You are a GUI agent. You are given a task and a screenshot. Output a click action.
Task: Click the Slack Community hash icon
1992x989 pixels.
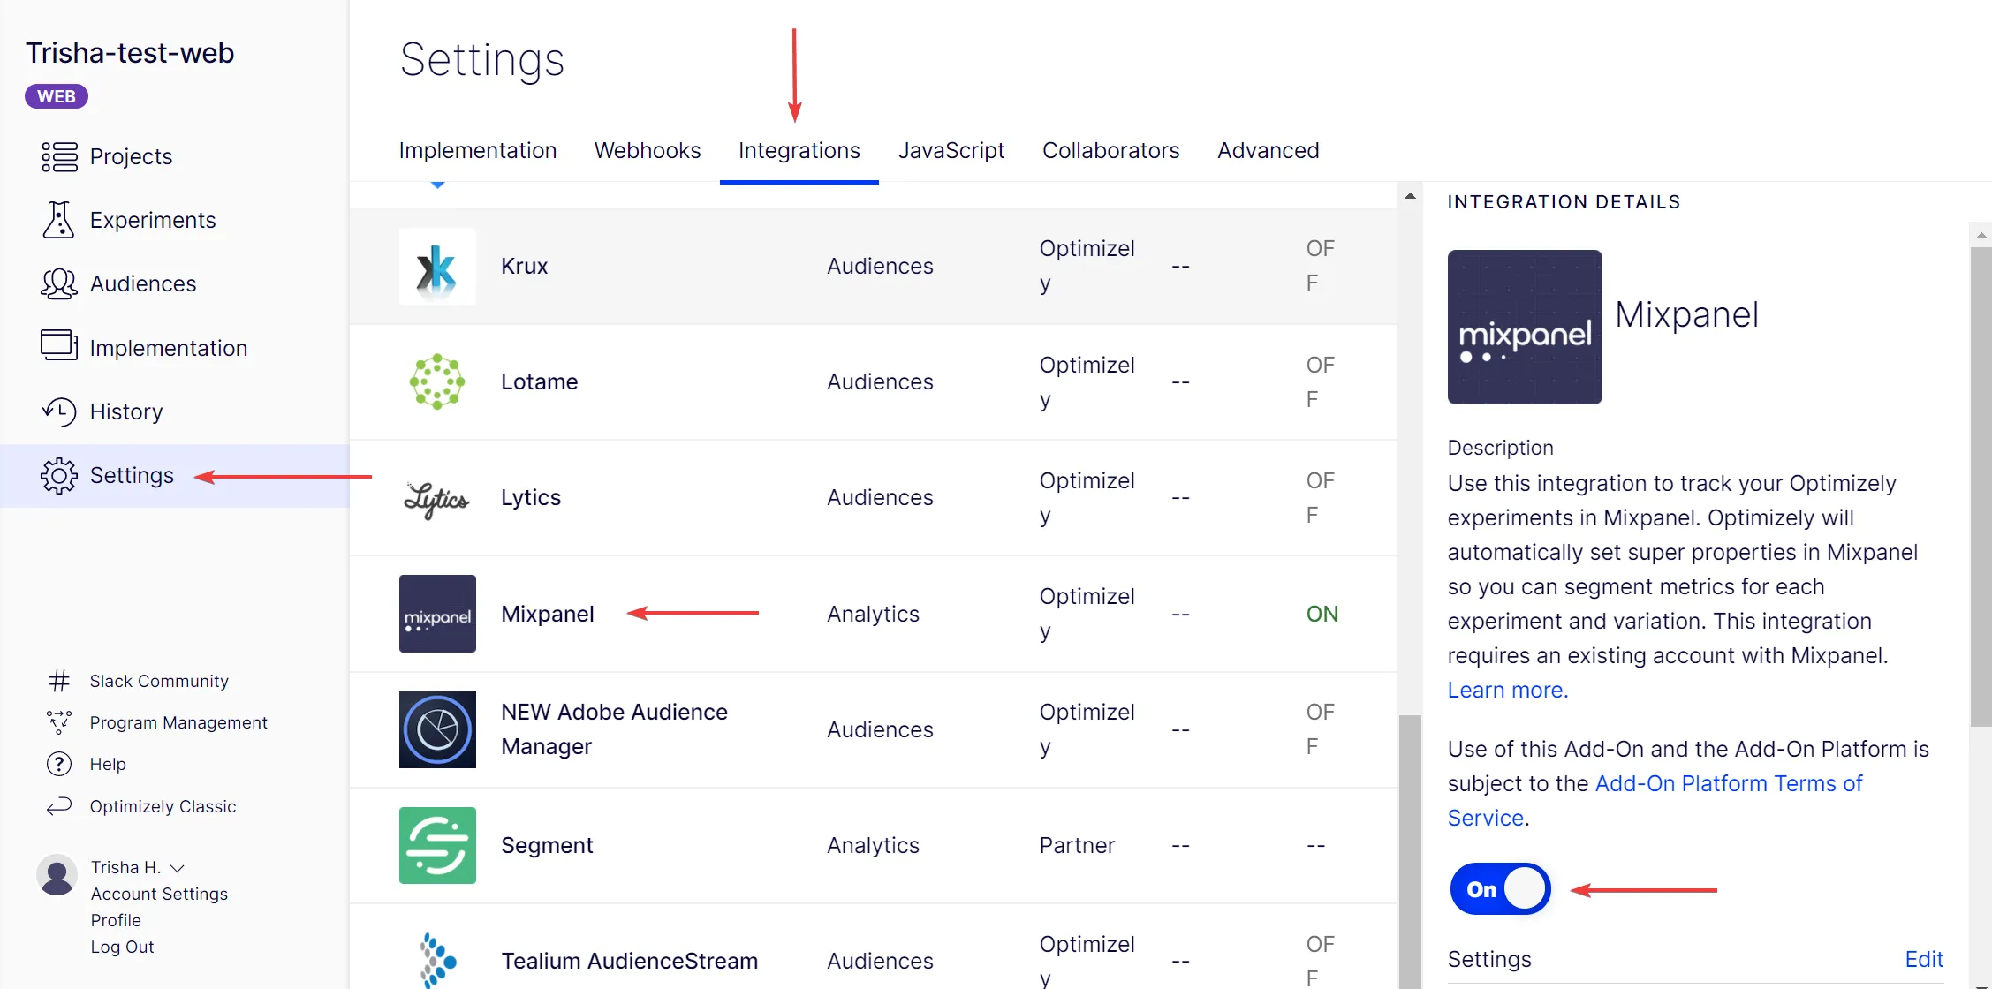point(59,681)
